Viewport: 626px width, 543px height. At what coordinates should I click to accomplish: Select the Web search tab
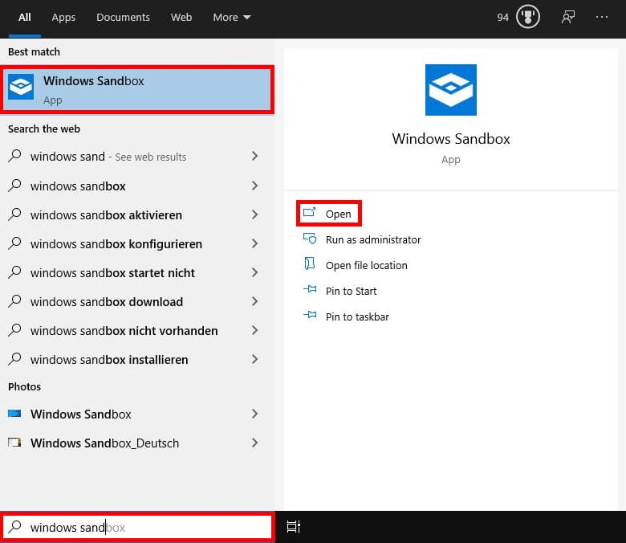(181, 17)
